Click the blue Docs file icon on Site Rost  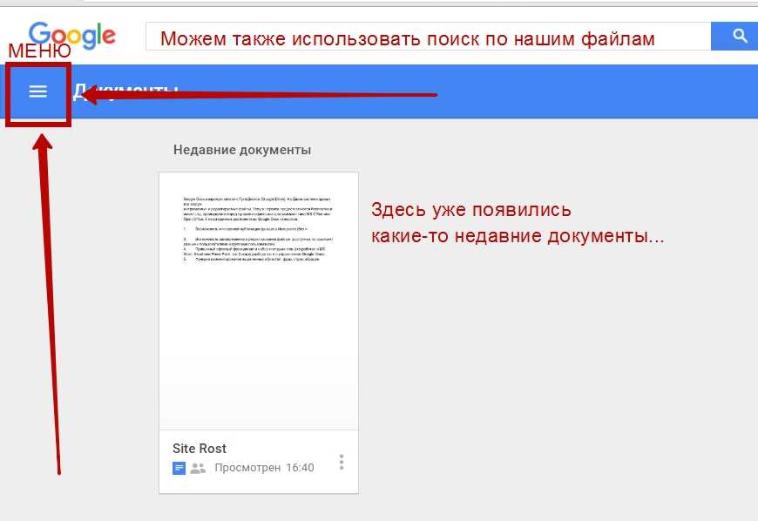tap(179, 468)
